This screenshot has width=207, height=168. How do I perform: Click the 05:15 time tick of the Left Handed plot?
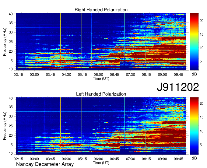pos(82,159)
